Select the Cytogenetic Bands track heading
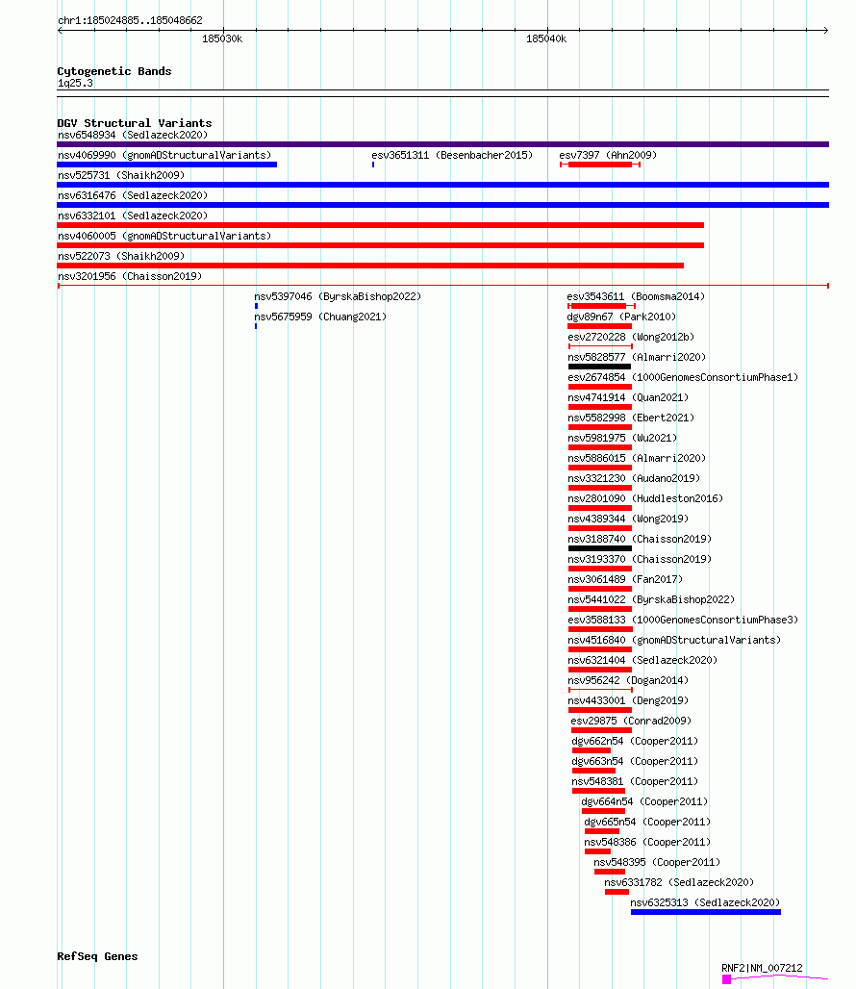 (x=114, y=71)
